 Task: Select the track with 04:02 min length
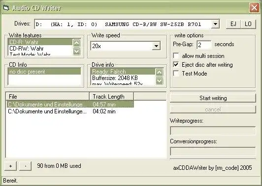pos(70,111)
